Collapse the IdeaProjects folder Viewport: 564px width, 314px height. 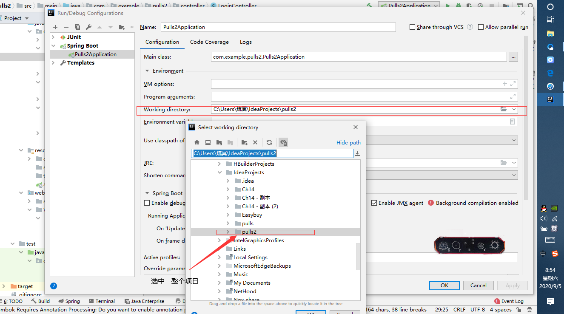point(219,173)
